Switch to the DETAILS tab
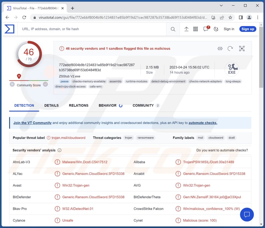265x228 pixels. [51, 105]
